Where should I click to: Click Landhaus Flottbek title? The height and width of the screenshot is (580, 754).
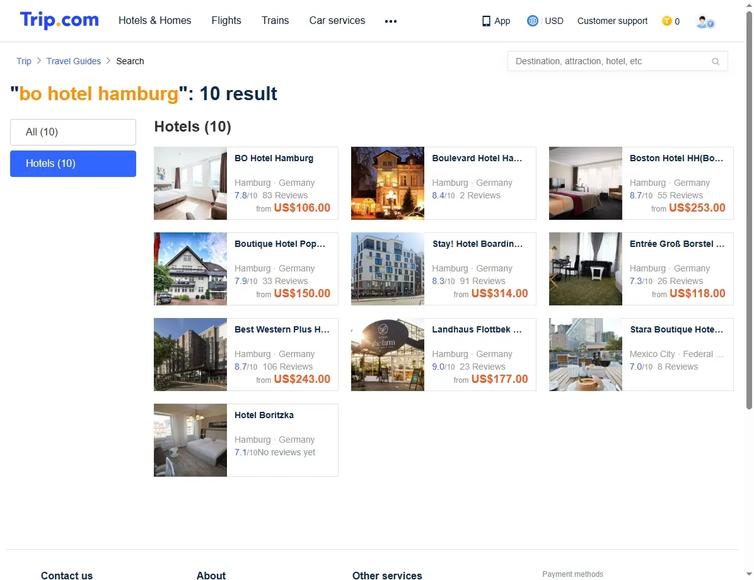click(x=477, y=329)
